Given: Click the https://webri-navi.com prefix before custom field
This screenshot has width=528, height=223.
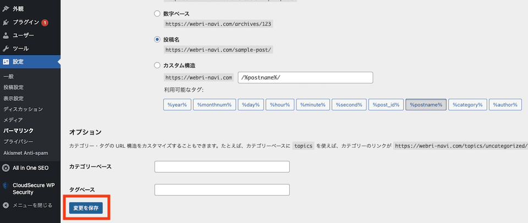Looking at the screenshot, I should (199, 77).
